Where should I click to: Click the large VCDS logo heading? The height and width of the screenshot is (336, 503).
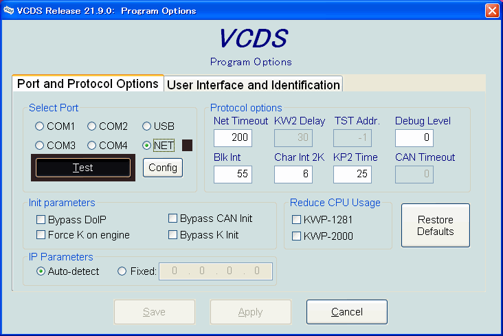pyautogui.click(x=254, y=38)
